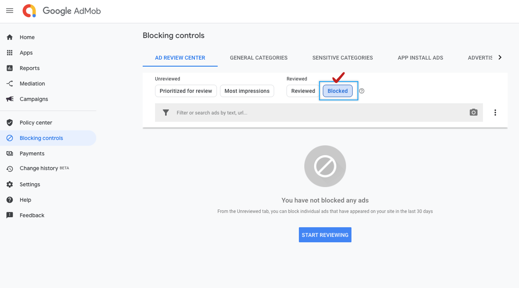Open the App Install Ads tab
The width and height of the screenshot is (519, 288).
click(420, 58)
